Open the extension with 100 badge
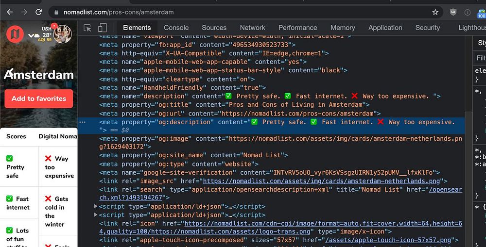 pos(481,14)
